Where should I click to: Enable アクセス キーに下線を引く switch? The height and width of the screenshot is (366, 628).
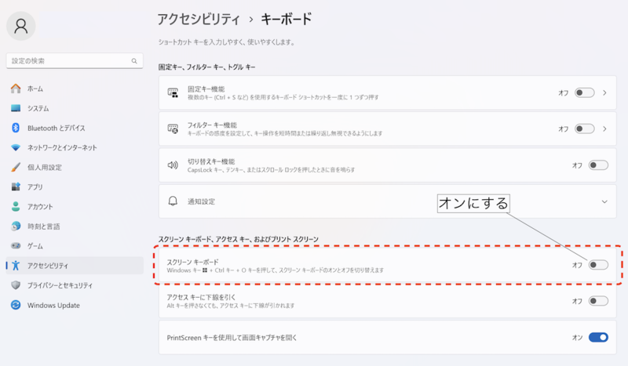pos(598,301)
